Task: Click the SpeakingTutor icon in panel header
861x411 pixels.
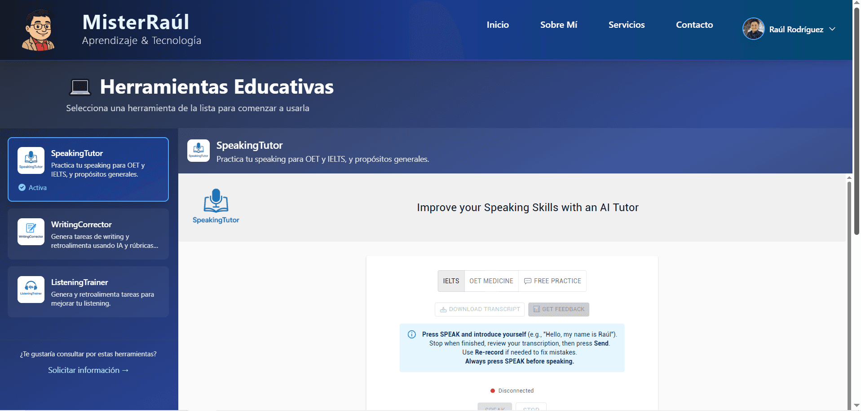Action: (x=199, y=151)
